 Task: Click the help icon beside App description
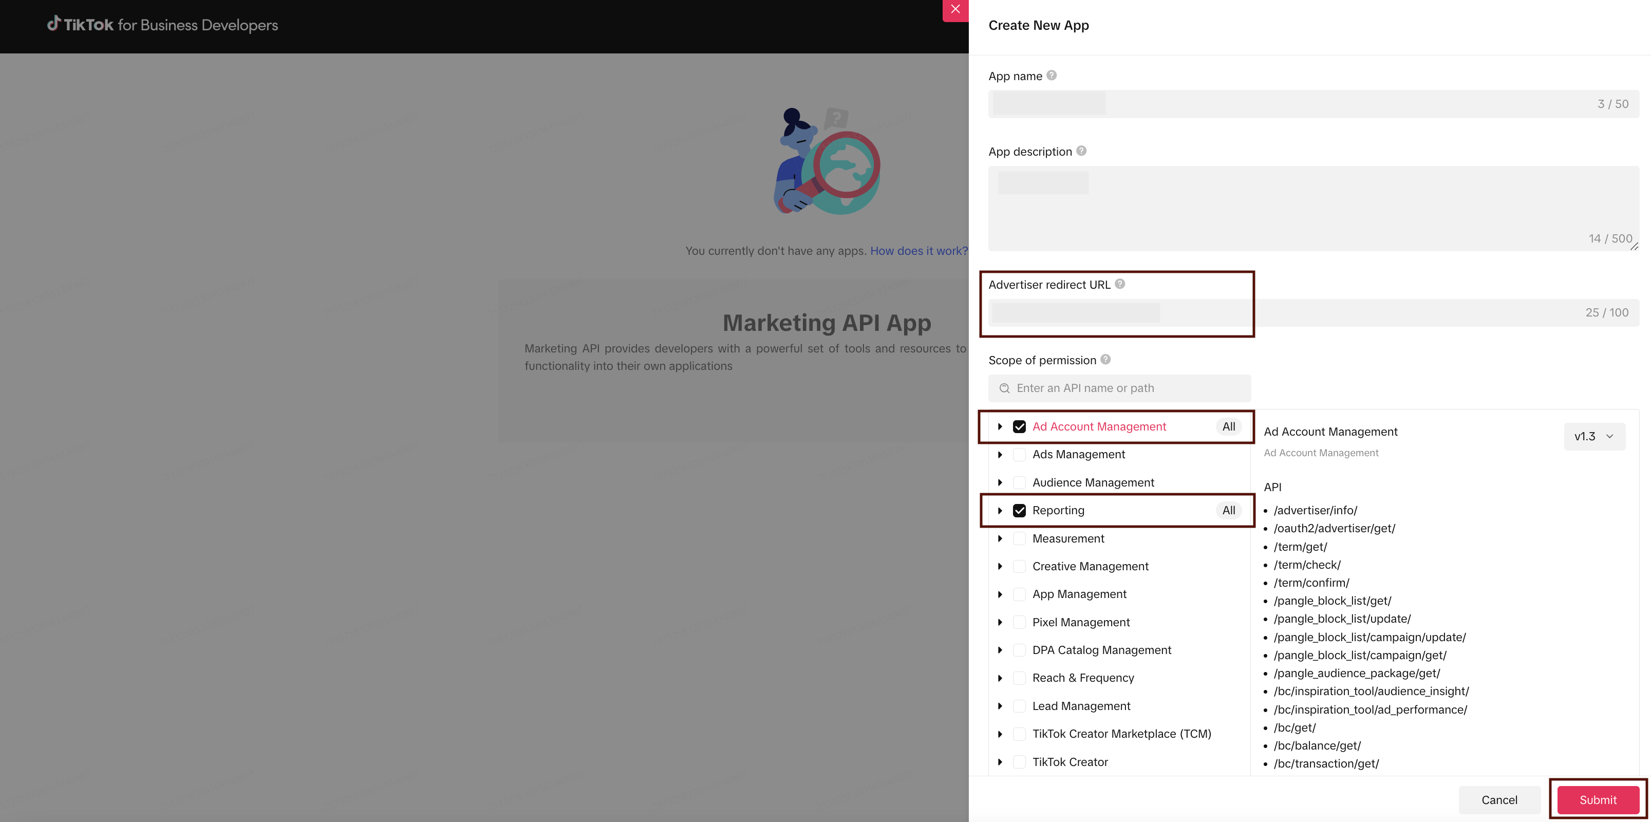1081,151
